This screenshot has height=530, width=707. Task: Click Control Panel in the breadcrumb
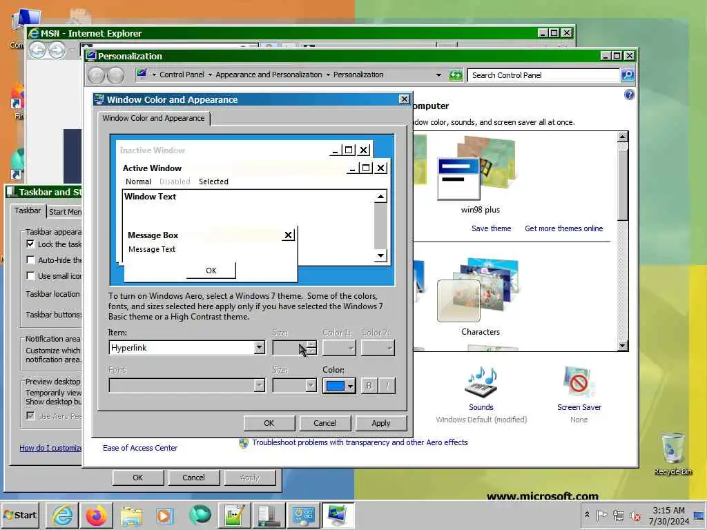[182, 75]
